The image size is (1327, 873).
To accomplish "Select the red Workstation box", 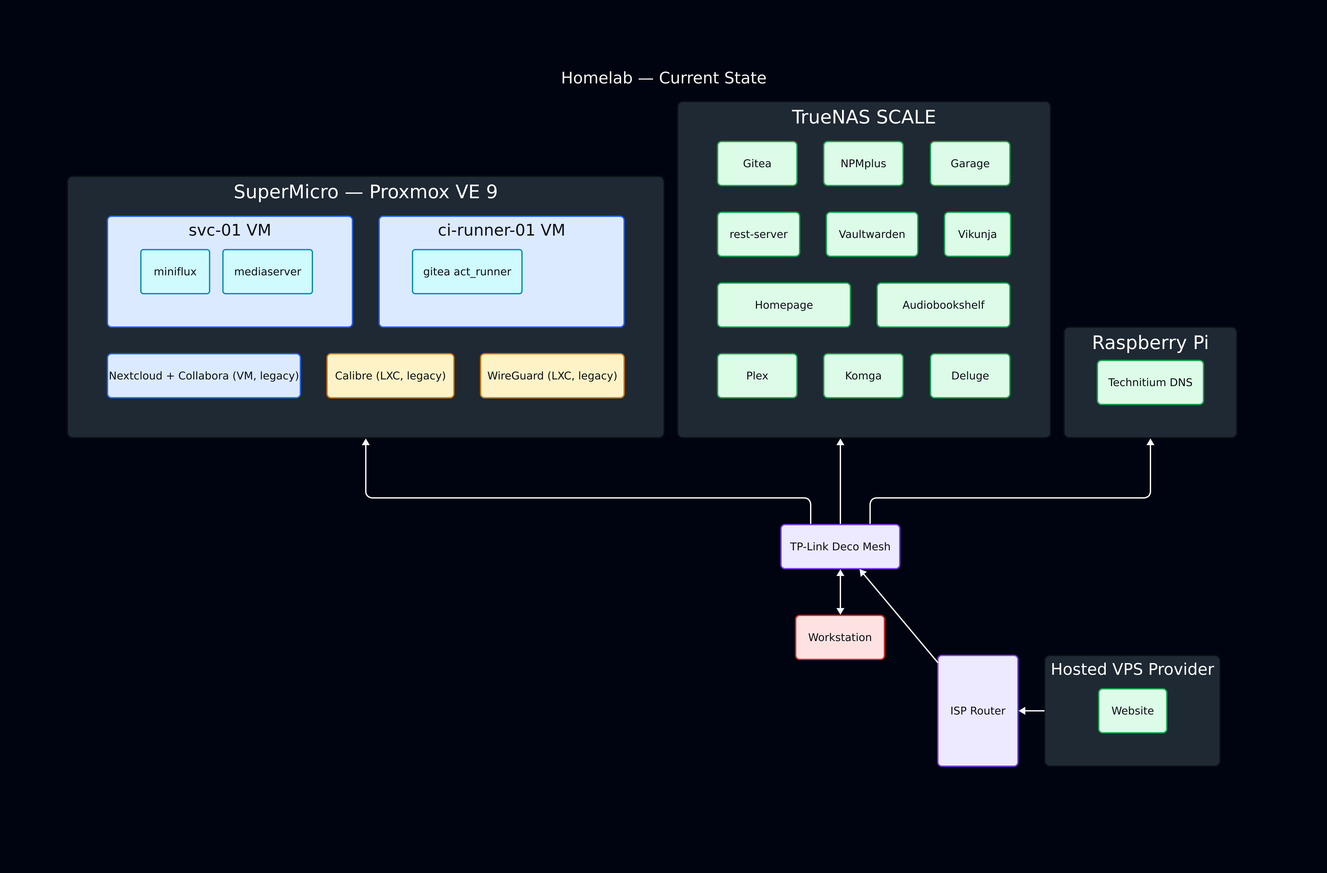I will (x=840, y=638).
